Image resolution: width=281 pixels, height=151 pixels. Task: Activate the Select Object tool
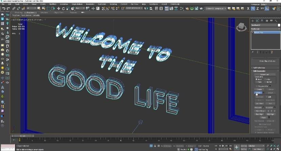[39, 8]
